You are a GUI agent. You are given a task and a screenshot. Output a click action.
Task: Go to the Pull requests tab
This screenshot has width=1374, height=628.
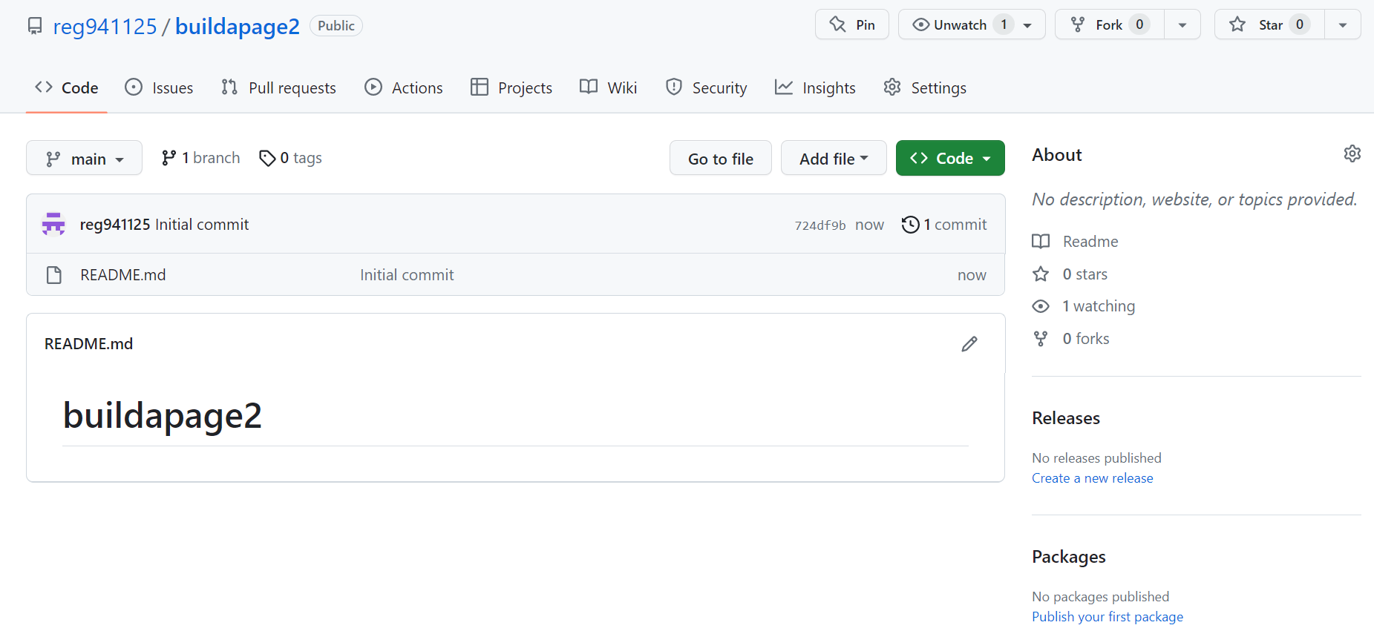point(278,87)
